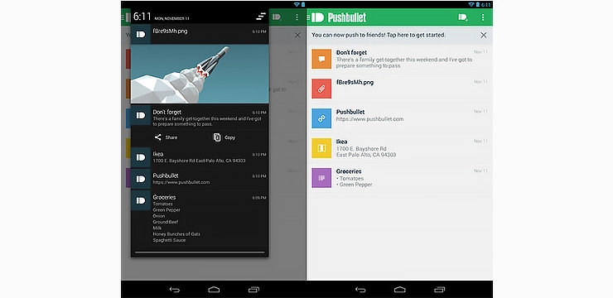This screenshot has width=613, height=298.
Task: Open new push icon in right screen header
Action: 463,17
